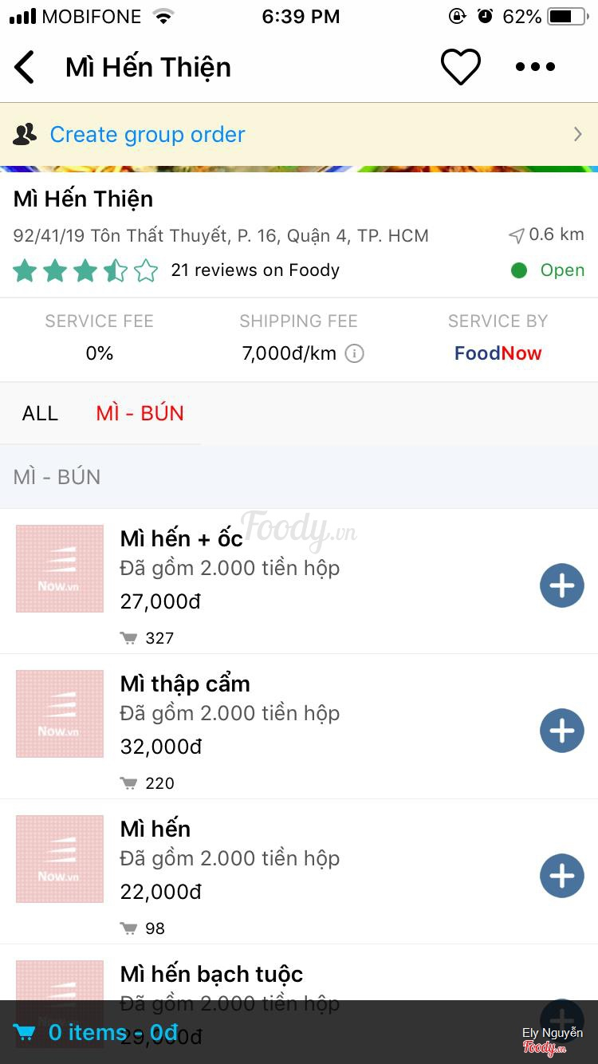598x1064 pixels.
Task: Expand the group order chevron arrow
Action: (578, 134)
